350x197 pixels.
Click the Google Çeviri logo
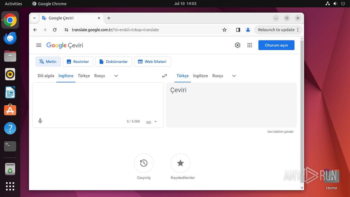65,45
